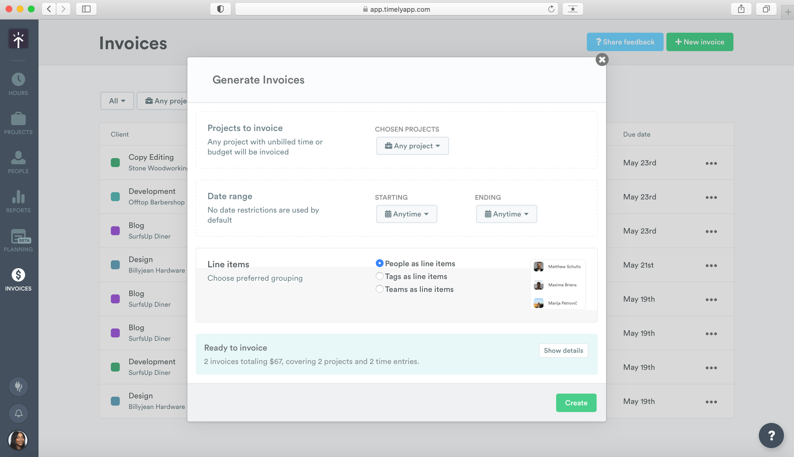Click the integrations plug icon
The image size is (794, 457).
[18, 386]
